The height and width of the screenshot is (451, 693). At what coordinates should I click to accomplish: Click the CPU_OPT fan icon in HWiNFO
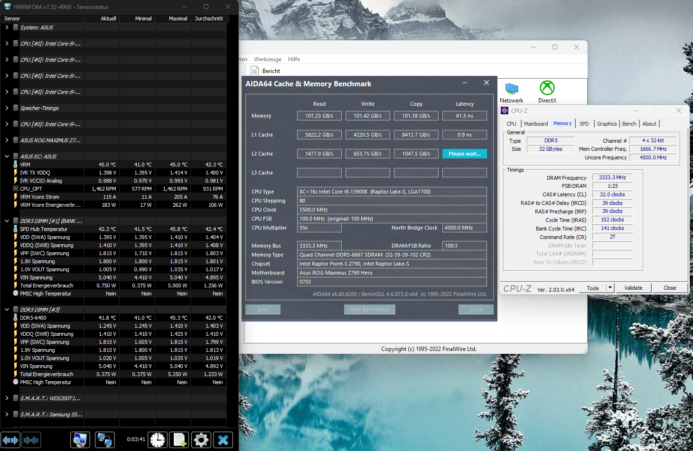click(16, 189)
